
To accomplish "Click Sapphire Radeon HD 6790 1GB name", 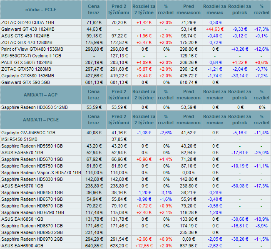I will point(32,212).
